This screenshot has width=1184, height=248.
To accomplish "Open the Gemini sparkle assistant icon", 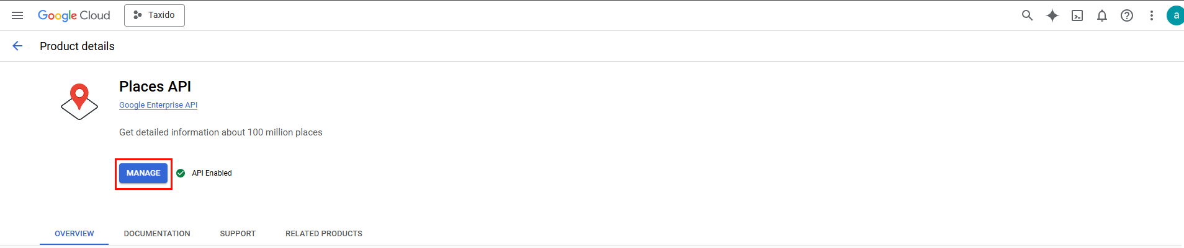I will tap(1052, 15).
